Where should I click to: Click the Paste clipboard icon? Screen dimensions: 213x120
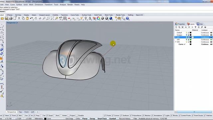tap(27, 18)
